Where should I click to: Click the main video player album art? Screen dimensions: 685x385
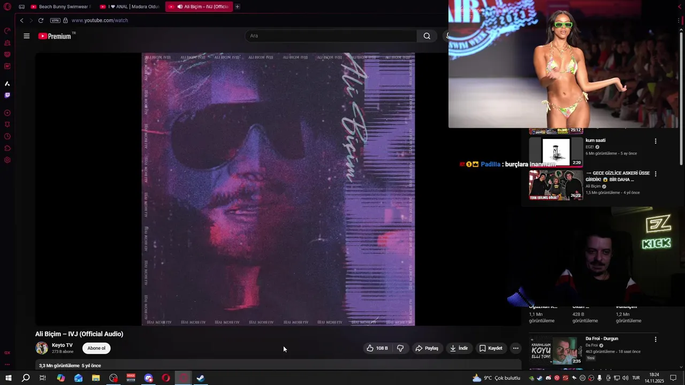pos(278,189)
